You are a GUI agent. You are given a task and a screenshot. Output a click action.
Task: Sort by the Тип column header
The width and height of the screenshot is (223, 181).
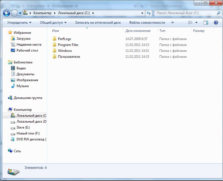coord(162,31)
